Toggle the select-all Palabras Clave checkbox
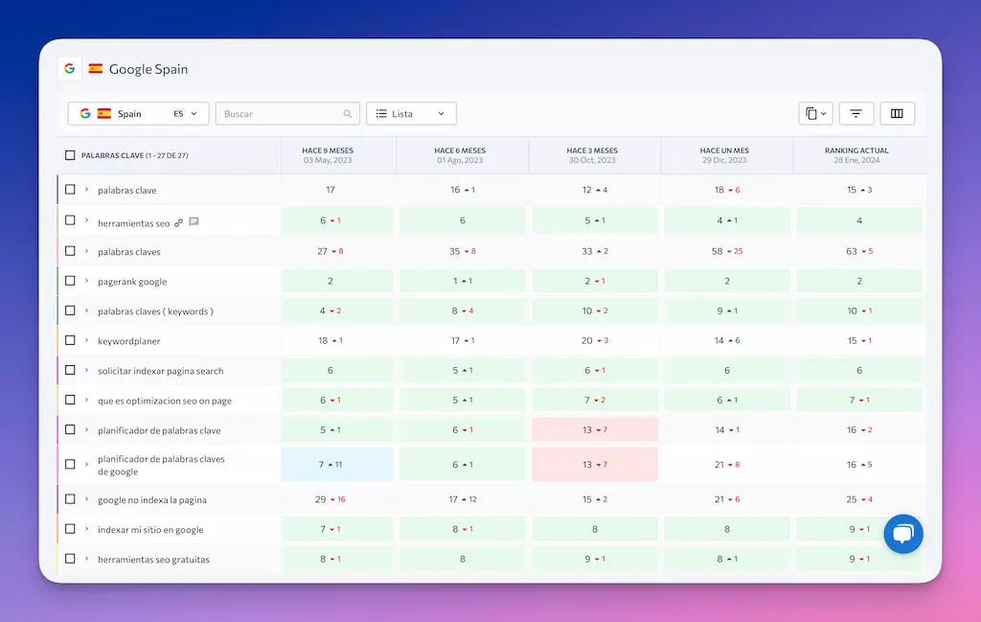Screen dimensions: 981x622 pyautogui.click(x=70, y=155)
